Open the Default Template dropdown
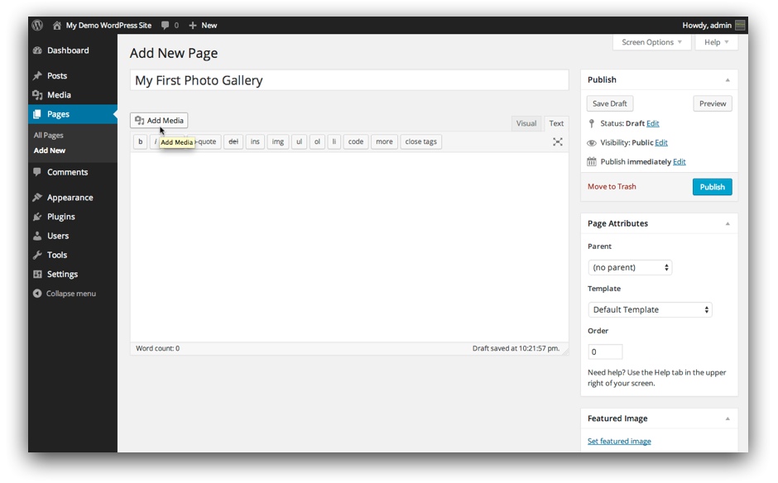 650,310
